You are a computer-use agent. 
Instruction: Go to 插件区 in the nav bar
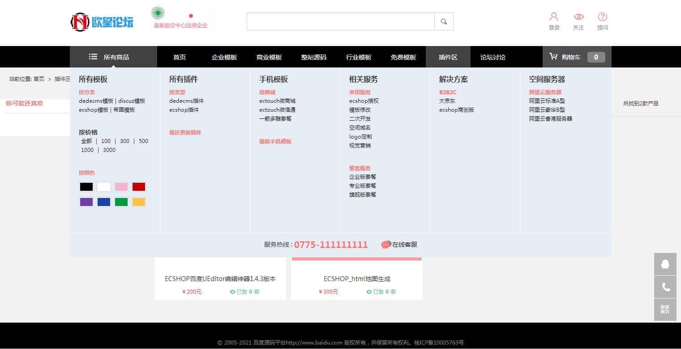click(x=448, y=57)
